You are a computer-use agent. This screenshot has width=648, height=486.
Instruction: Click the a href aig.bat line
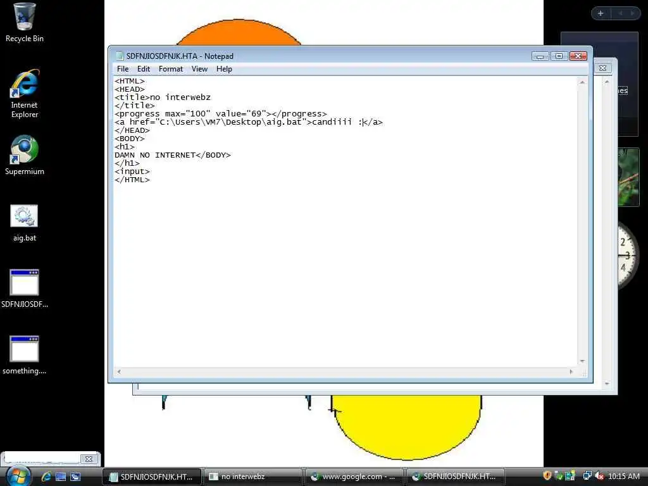(x=249, y=122)
